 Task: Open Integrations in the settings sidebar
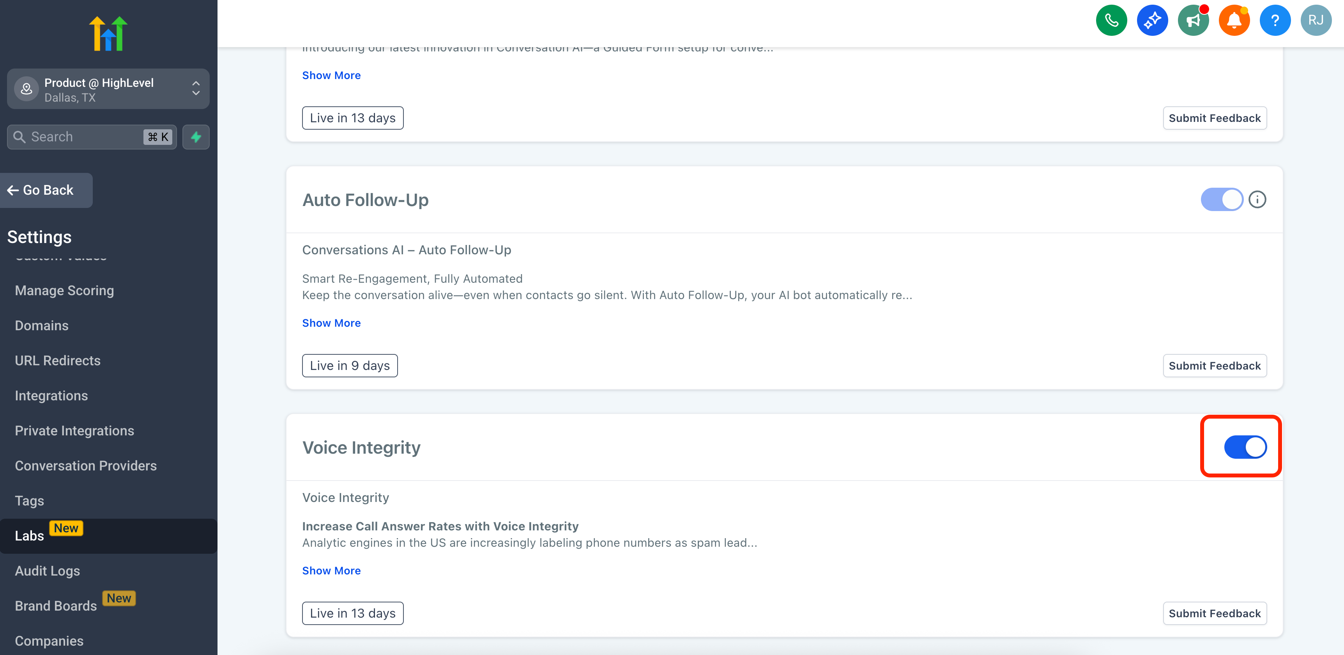[51, 396]
